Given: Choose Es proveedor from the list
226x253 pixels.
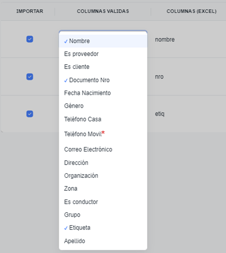Looking at the screenshot, I should [81, 54].
